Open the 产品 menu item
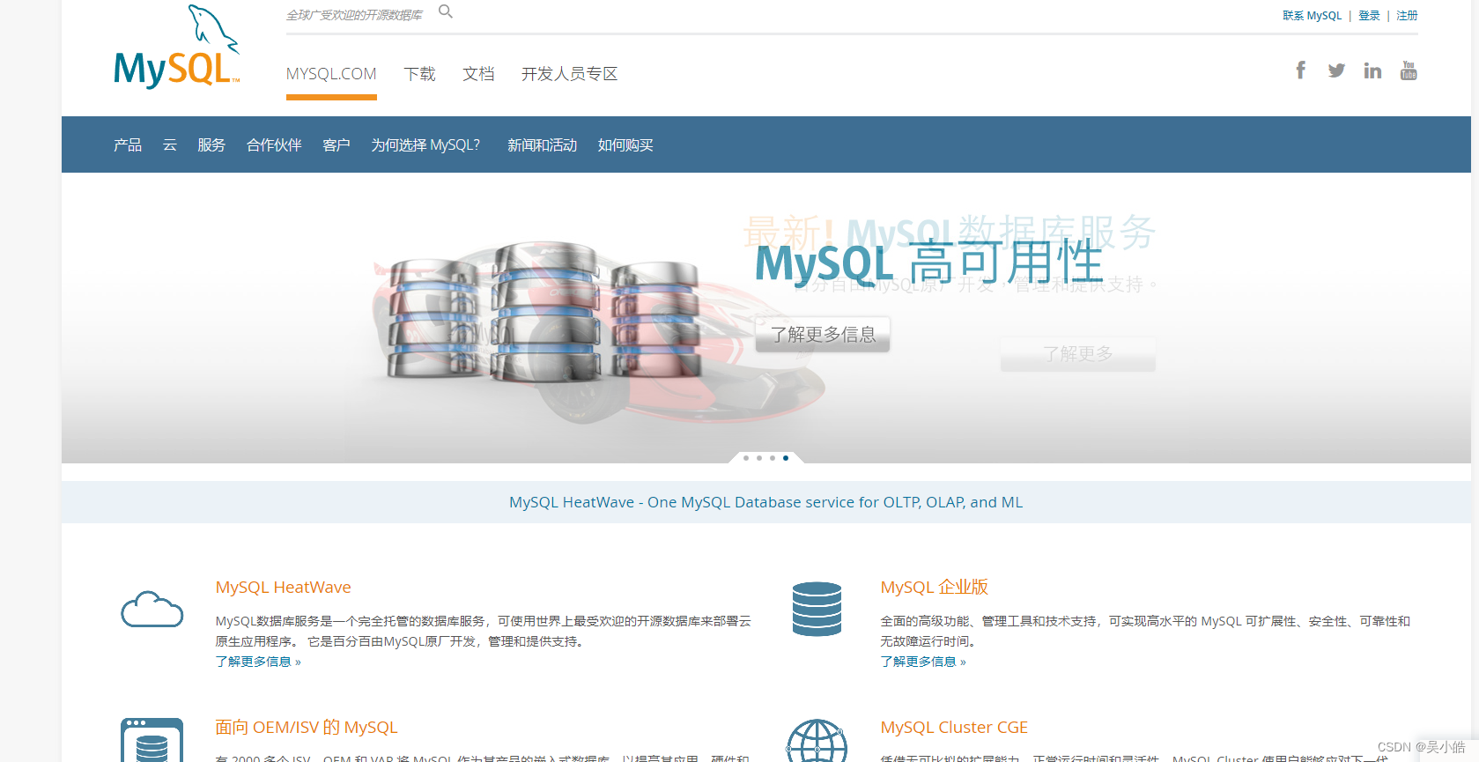1479x762 pixels. point(128,145)
